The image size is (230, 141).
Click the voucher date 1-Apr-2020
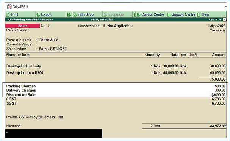216,26
